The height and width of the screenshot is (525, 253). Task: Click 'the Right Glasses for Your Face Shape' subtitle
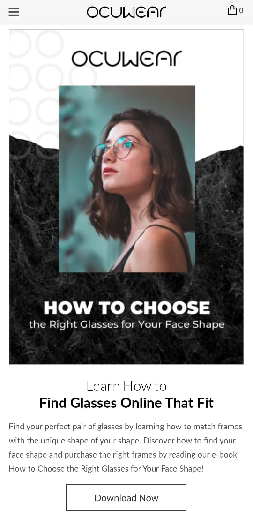[126, 325]
